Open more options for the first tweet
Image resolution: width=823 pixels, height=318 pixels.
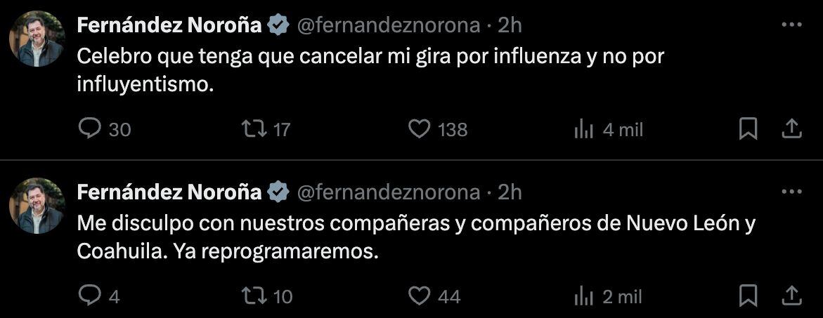click(x=792, y=25)
